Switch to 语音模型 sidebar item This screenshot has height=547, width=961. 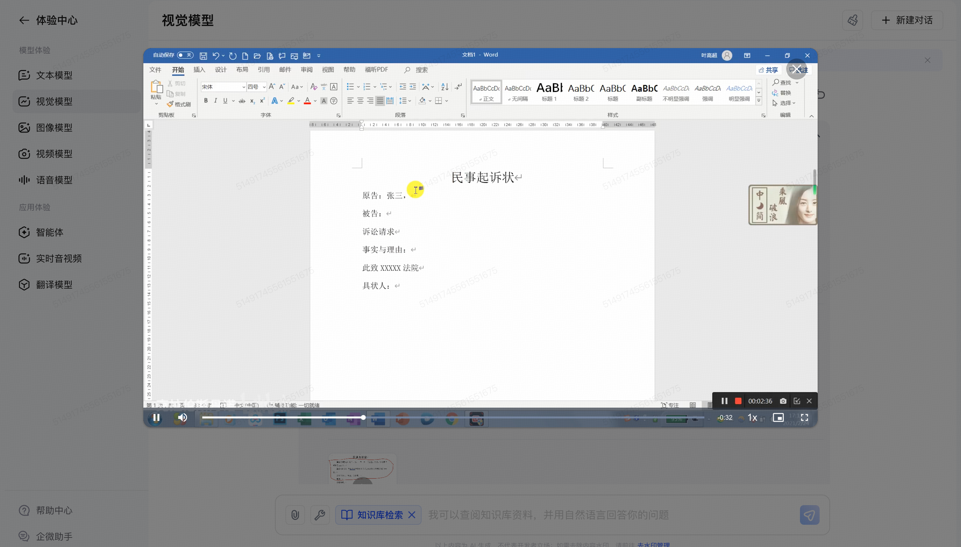(54, 180)
